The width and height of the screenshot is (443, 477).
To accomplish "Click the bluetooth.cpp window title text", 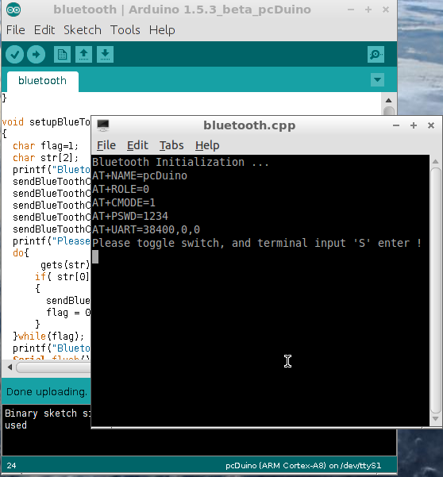I will pos(249,125).
